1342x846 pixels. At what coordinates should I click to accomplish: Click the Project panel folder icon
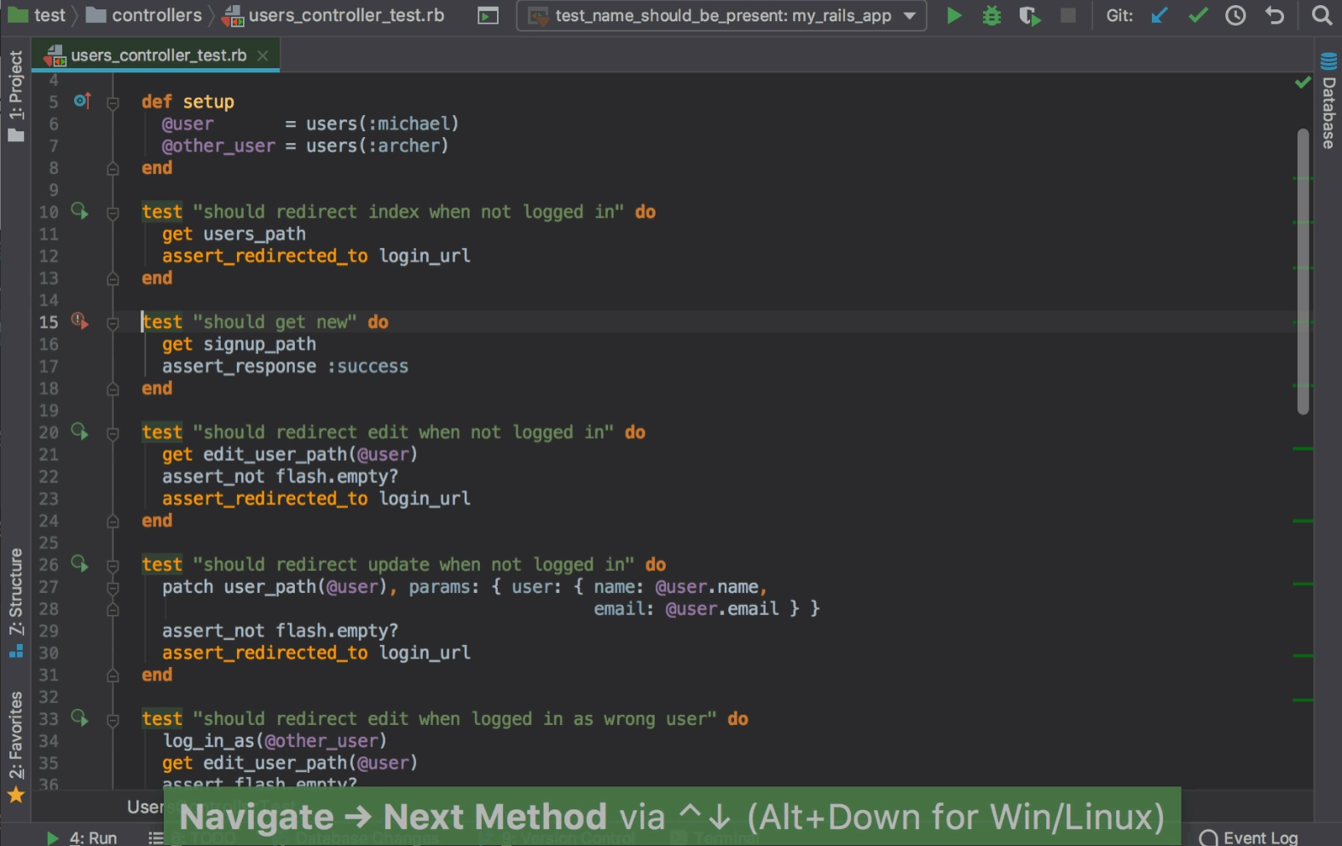(x=15, y=135)
